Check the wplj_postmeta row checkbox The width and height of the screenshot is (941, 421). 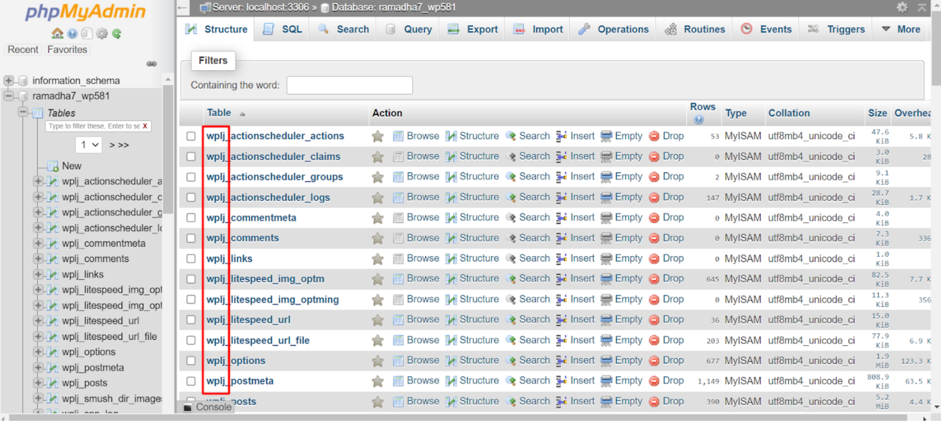click(191, 381)
